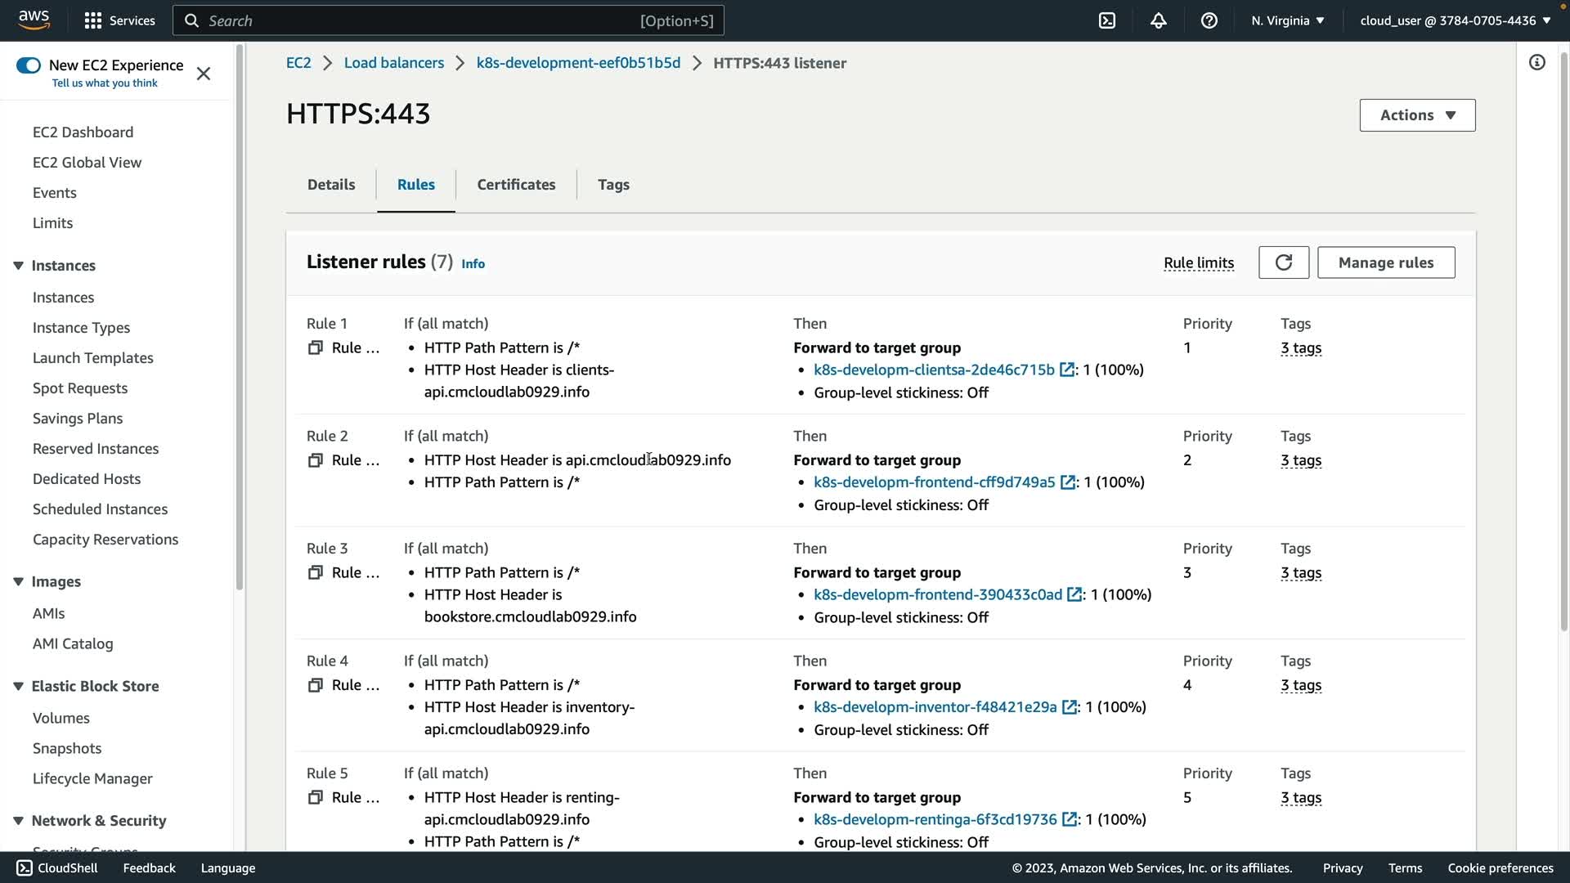This screenshot has width=1570, height=883.
Task: Open the N. Virginia region selector
Action: click(1287, 20)
